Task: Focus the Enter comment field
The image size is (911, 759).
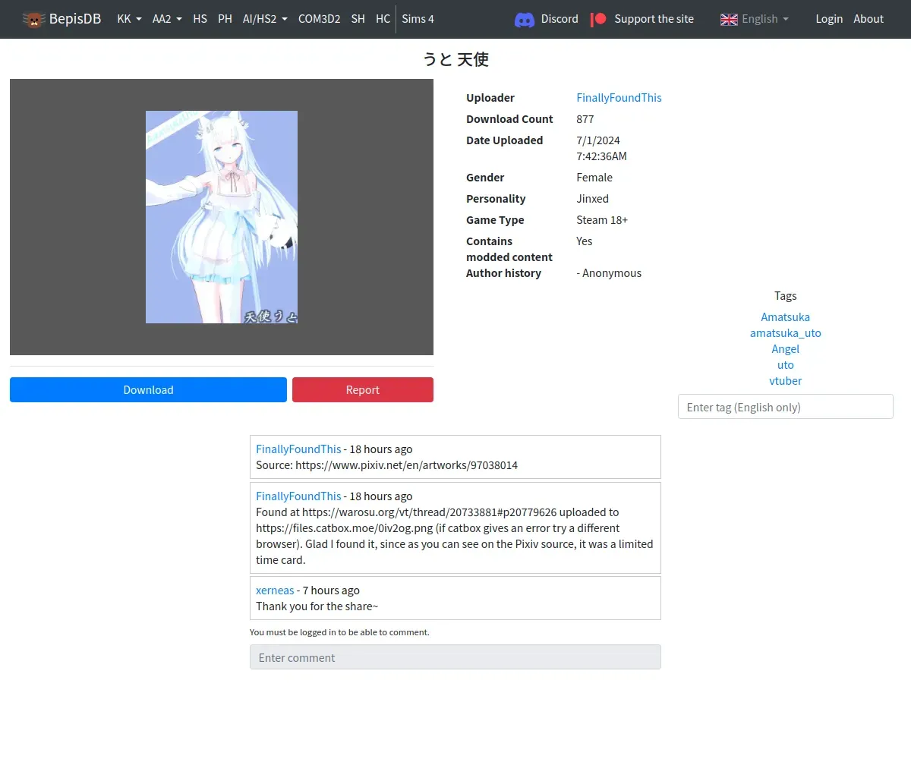Action: pos(455,657)
